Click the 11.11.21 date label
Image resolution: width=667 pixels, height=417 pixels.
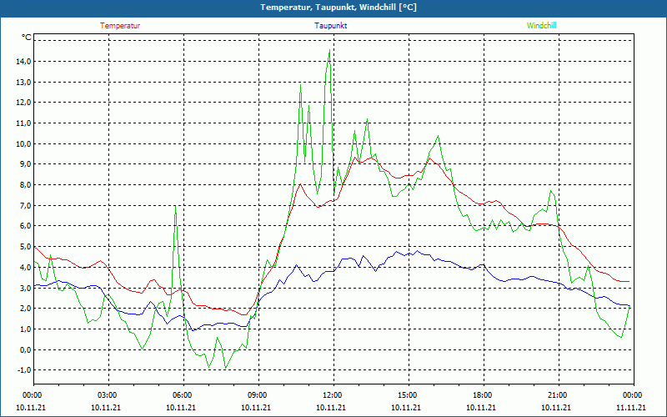[x=631, y=407]
